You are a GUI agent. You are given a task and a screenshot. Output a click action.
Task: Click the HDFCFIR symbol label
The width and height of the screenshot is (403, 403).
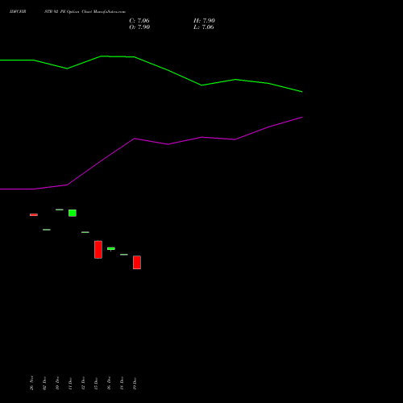pos(18,11)
